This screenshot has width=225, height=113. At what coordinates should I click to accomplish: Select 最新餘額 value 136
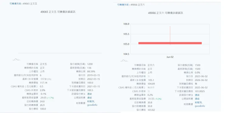[89, 68]
